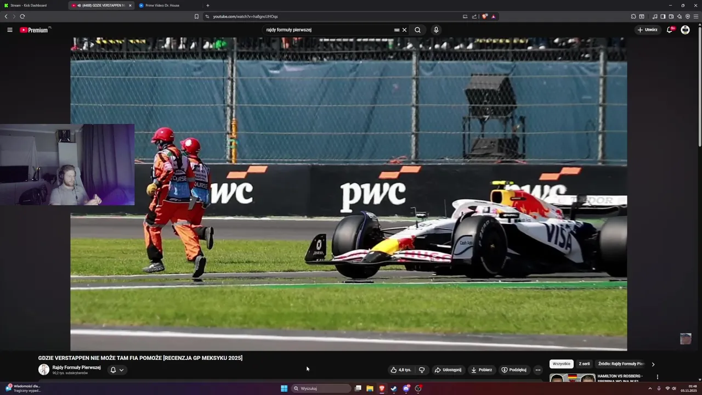This screenshot has width=702, height=395.
Task: Open a new browser tab
Action: pos(207,5)
